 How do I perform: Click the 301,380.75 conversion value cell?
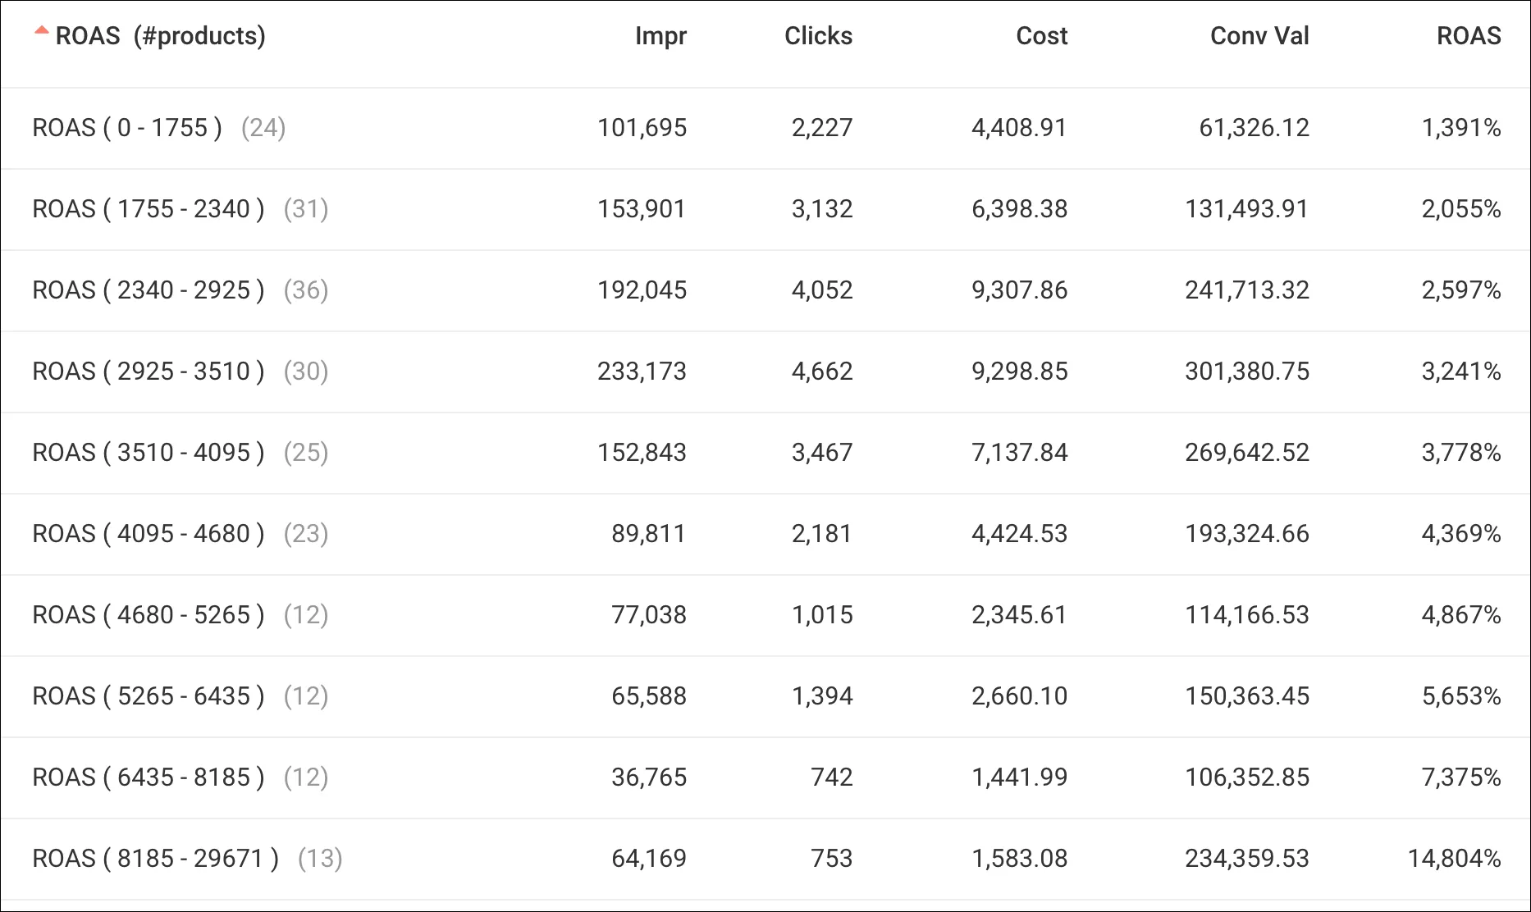pos(1247,372)
